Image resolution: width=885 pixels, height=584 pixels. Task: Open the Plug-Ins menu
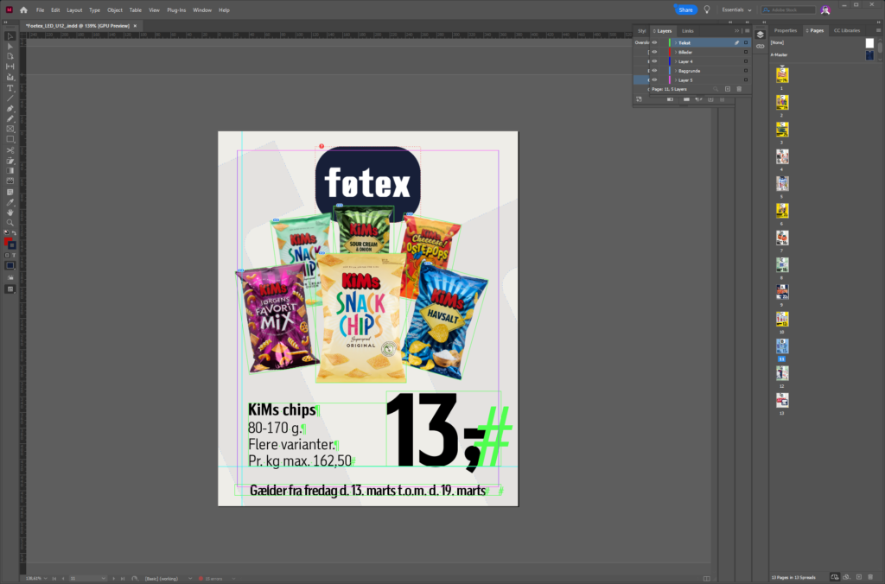pyautogui.click(x=176, y=10)
